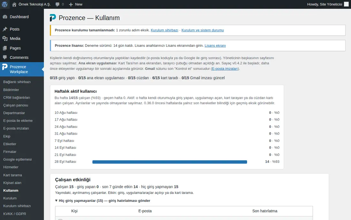Go to Kişisel alan in the sidebar
The image size is (351, 220).
pyautogui.click(x=12, y=183)
